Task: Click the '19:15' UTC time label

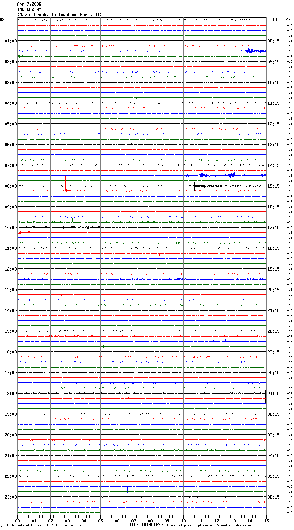Action: (274, 269)
